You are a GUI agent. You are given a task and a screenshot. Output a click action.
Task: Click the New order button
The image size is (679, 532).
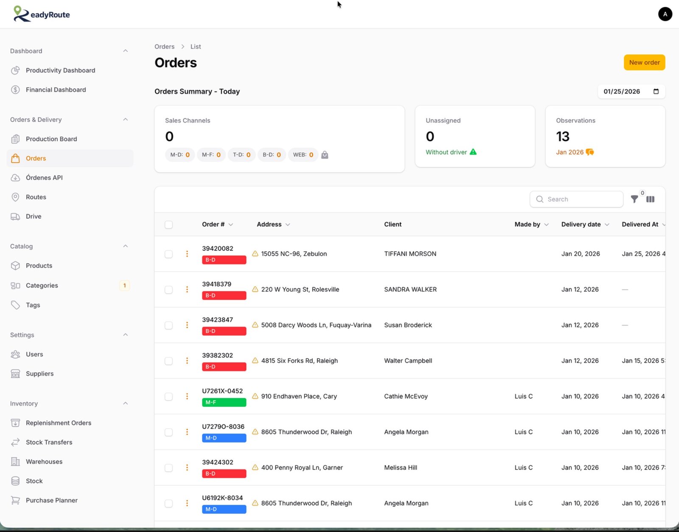[644, 62]
